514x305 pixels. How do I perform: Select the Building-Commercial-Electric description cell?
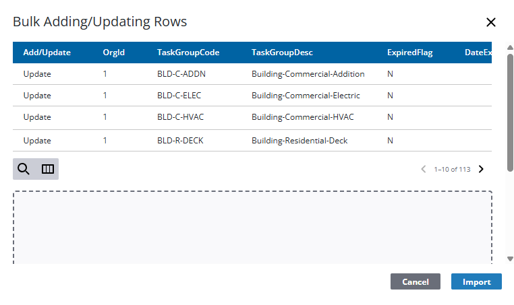(306, 96)
